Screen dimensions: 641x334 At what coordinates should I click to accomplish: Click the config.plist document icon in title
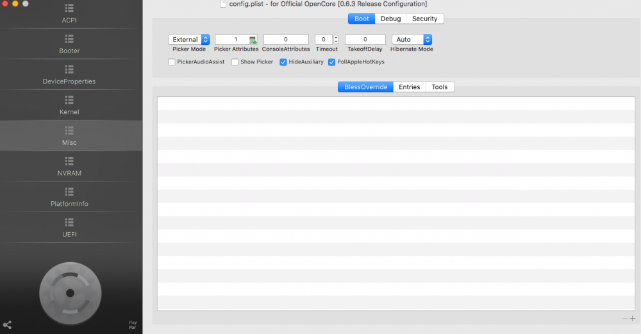point(223,4)
